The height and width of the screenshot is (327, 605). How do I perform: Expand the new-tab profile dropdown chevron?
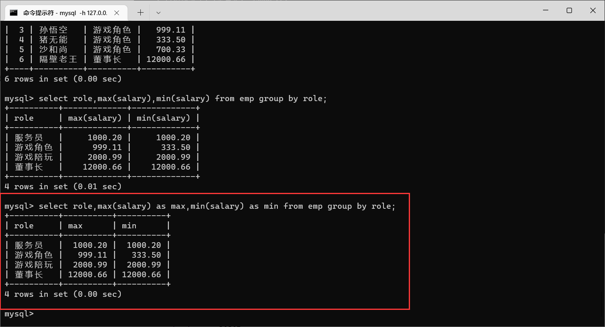(x=159, y=13)
